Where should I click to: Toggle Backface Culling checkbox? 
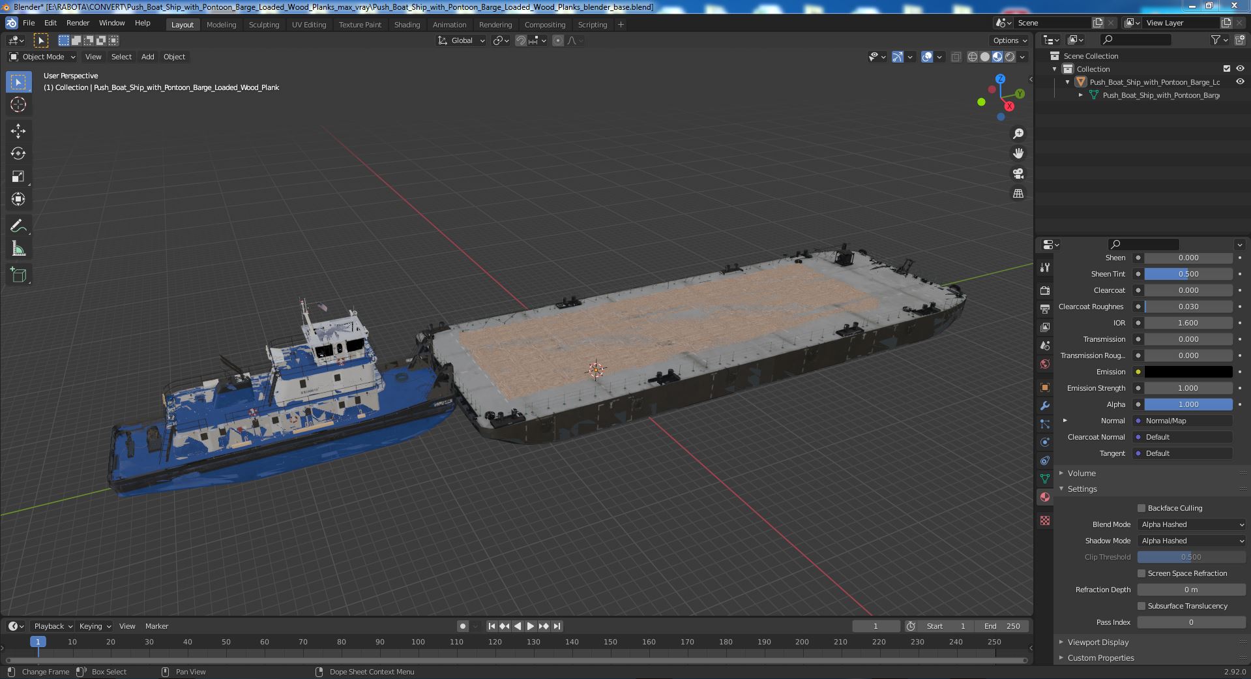click(1141, 508)
